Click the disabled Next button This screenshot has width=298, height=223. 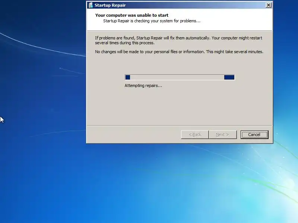point(223,135)
